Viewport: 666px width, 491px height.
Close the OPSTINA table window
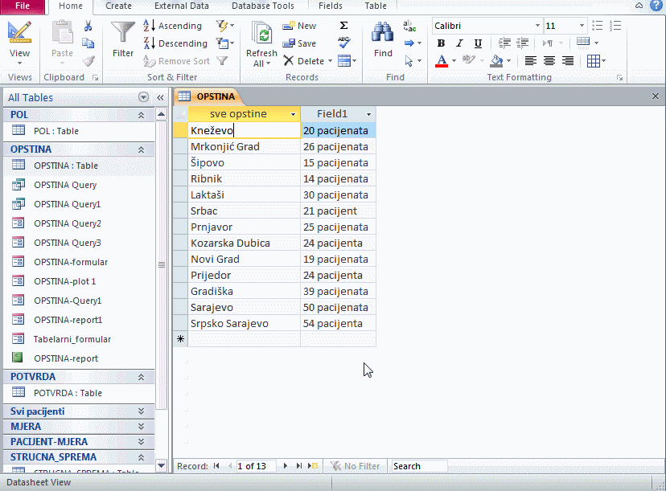pyautogui.click(x=656, y=96)
